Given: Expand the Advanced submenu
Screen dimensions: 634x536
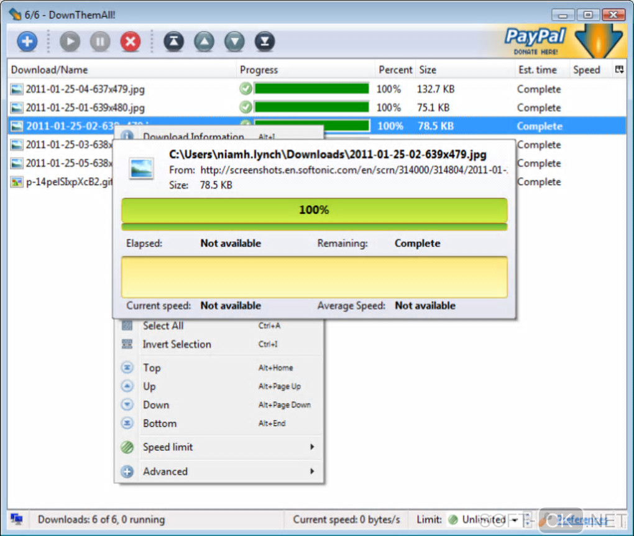Looking at the screenshot, I should click(219, 471).
